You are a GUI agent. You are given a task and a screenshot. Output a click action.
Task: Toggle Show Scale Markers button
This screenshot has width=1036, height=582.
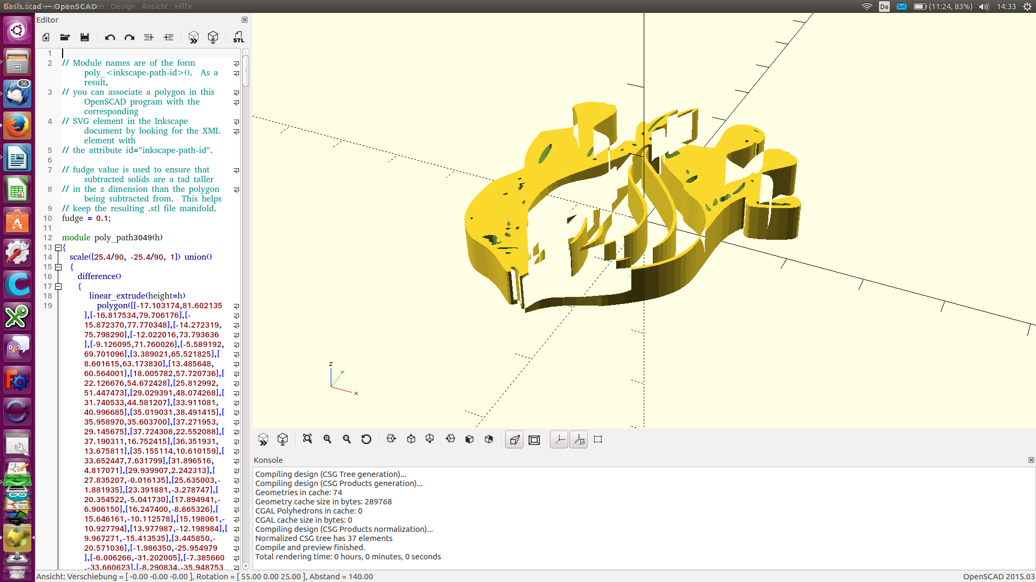pyautogui.click(x=579, y=440)
